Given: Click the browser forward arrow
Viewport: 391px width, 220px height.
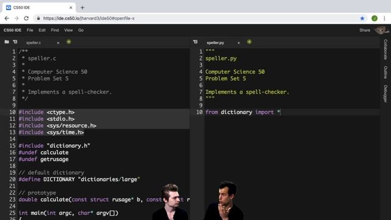Looking at the screenshot, I should [16, 18].
